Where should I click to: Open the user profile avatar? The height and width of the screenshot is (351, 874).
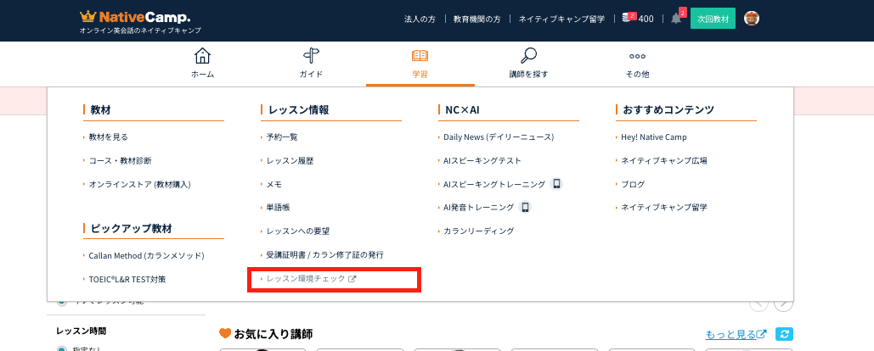[x=751, y=19]
